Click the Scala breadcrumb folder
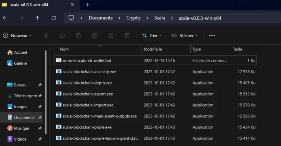Viewport: 281px width, 146px height. [160, 18]
